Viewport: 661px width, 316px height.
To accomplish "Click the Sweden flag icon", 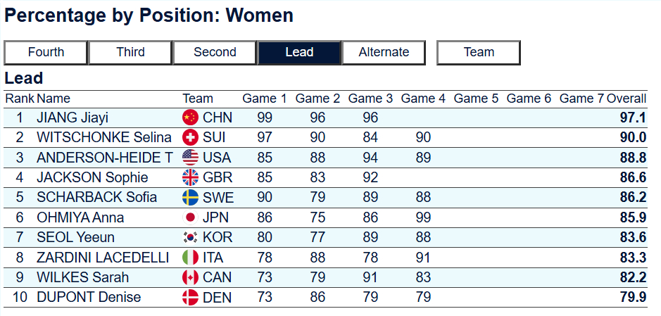I will click(190, 197).
